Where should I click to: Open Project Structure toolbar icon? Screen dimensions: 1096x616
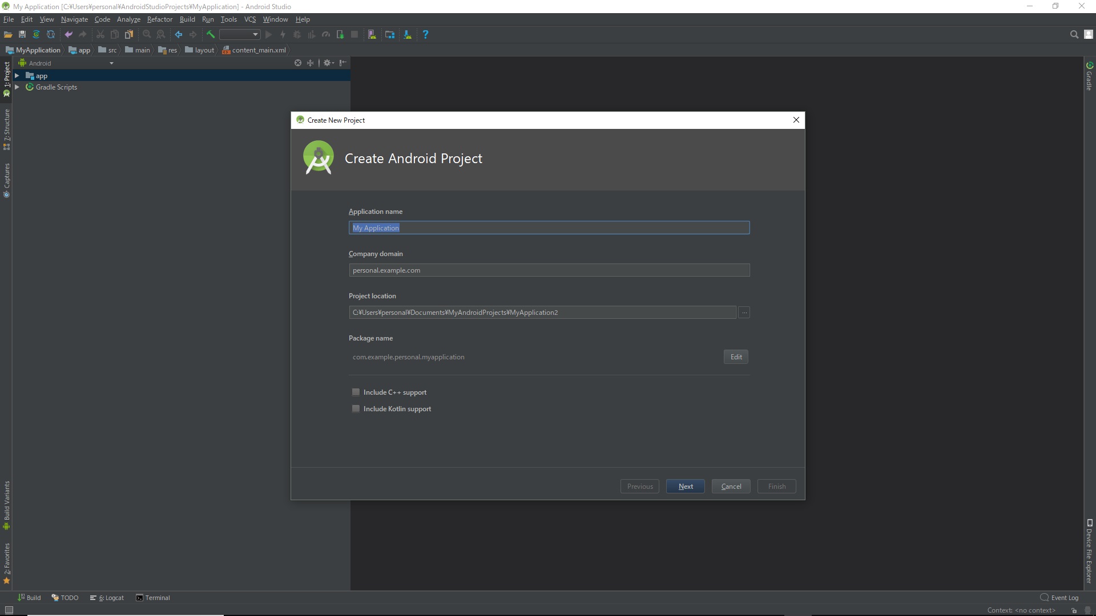(x=390, y=35)
